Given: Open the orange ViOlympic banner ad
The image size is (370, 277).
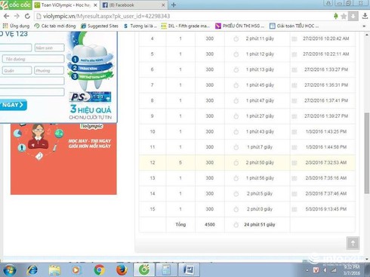Looking at the screenshot, I should click(63, 159).
